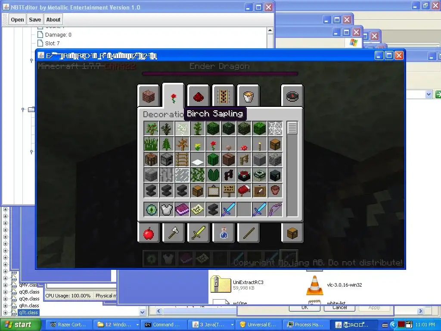Pick the End Portal Frame block
441x331 pixels.
(x=260, y=175)
